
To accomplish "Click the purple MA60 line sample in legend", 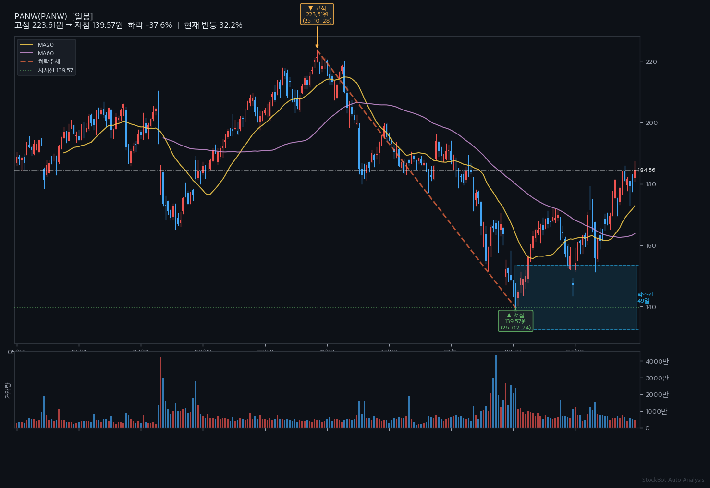I will (x=26, y=53).
